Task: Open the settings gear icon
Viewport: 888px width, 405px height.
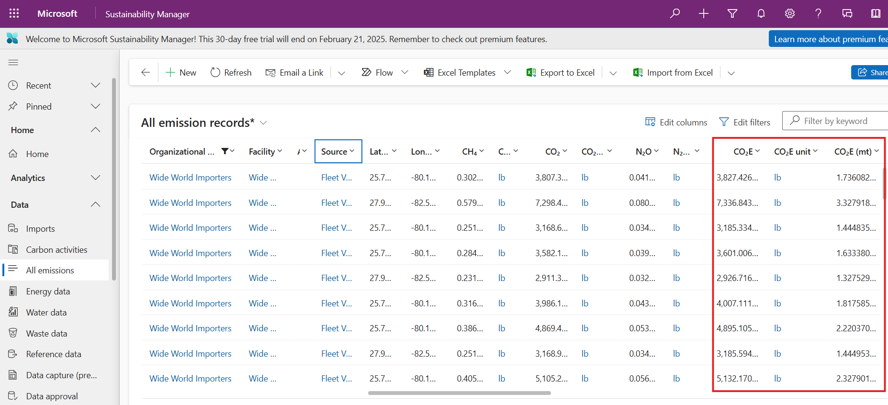Action: point(790,13)
